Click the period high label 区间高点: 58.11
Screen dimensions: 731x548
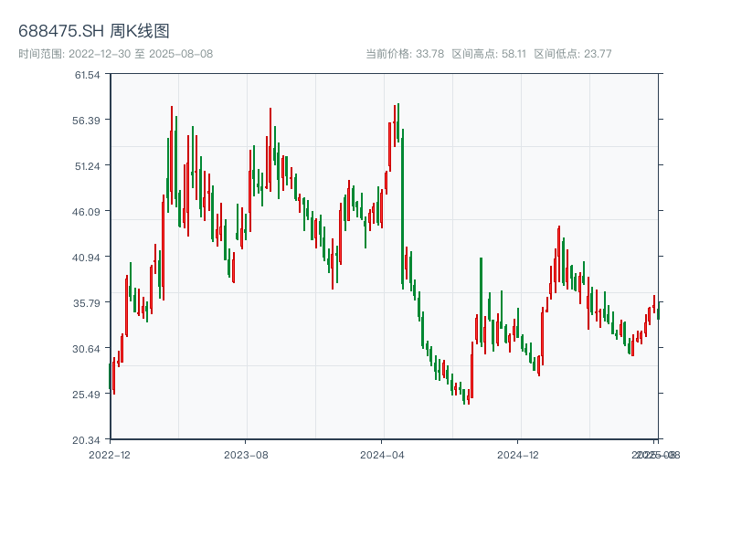[x=489, y=54]
